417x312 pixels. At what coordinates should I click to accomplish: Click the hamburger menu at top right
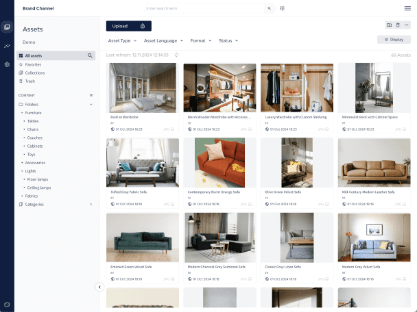(407, 8)
